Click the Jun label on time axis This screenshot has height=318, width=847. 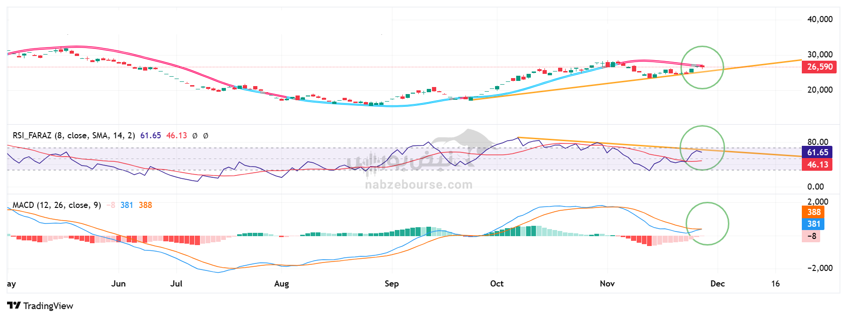118,284
